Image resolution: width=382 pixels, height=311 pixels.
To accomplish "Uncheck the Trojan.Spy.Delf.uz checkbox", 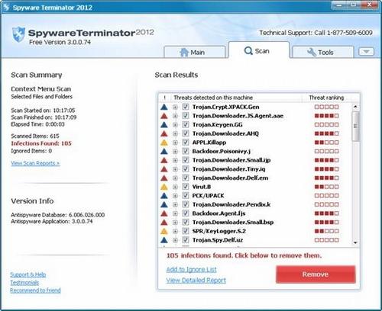I will 186,240.
